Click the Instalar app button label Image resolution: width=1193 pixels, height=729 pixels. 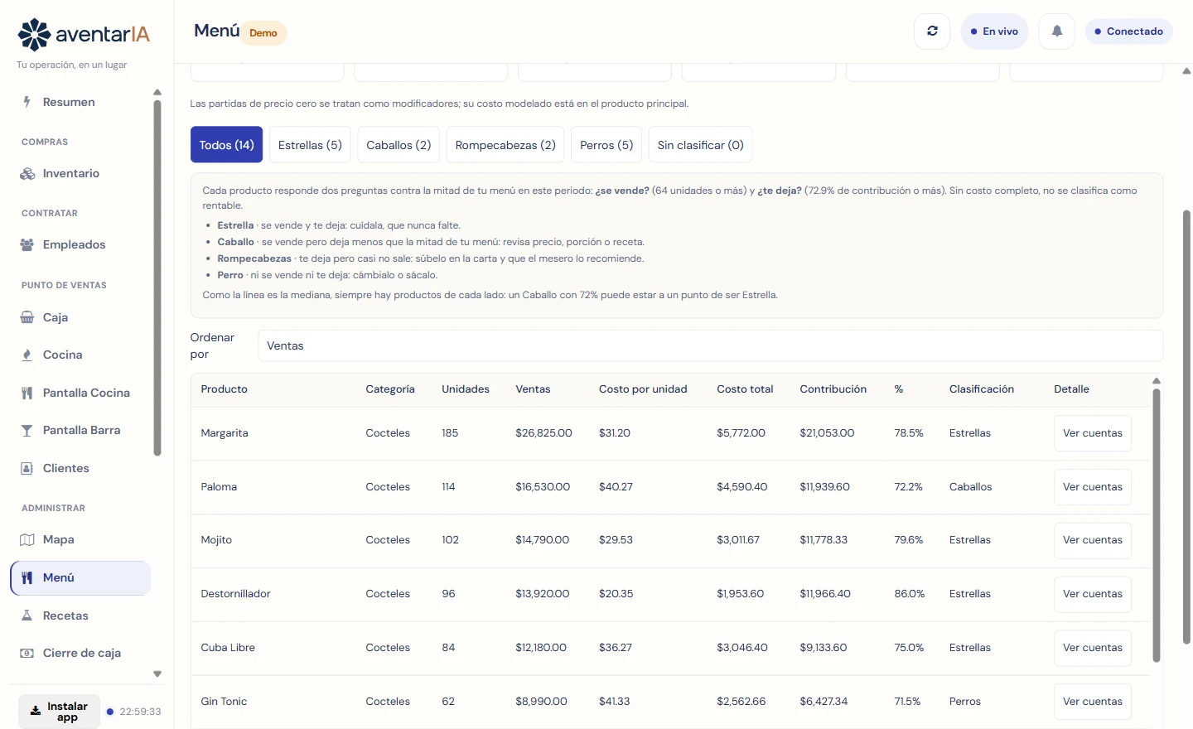(x=67, y=712)
